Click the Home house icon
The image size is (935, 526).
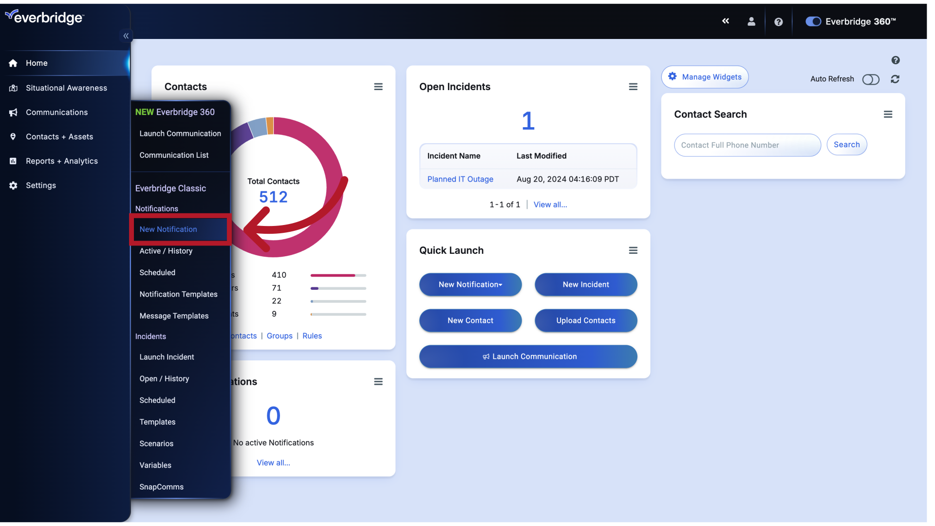click(x=13, y=63)
